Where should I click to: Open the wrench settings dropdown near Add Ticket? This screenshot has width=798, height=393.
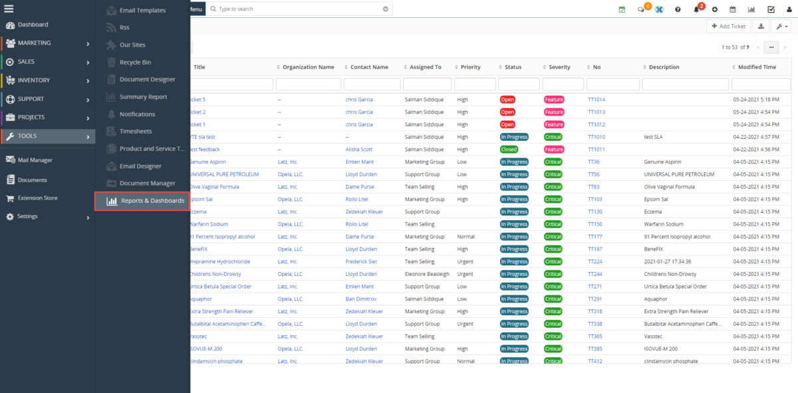(781, 26)
